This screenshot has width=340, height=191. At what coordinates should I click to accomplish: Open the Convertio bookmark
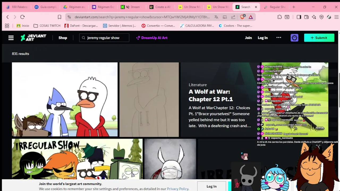(158, 26)
